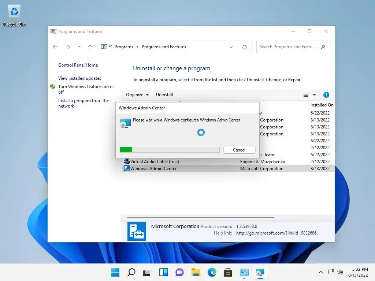Show hidden icons in system tray
The image size is (375, 281).
click(321, 272)
